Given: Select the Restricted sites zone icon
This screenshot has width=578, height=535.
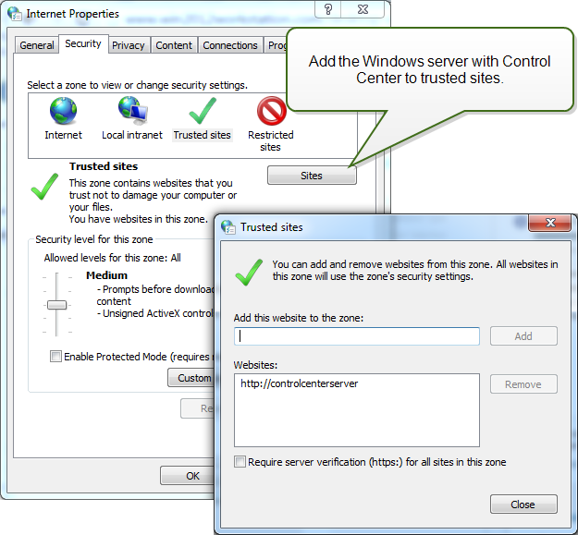Looking at the screenshot, I should [271, 111].
